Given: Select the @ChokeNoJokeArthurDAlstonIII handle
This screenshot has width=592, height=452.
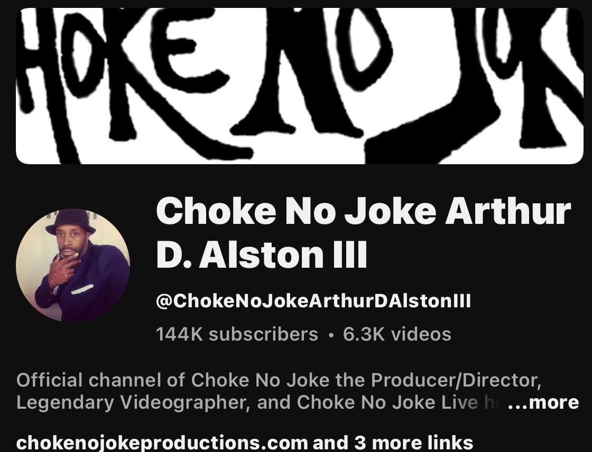Looking at the screenshot, I should coord(313,301).
